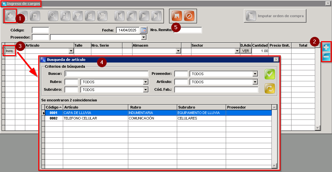Click the Rubro code input field
Viewport: 332px width, 172px height.
(x=71, y=82)
